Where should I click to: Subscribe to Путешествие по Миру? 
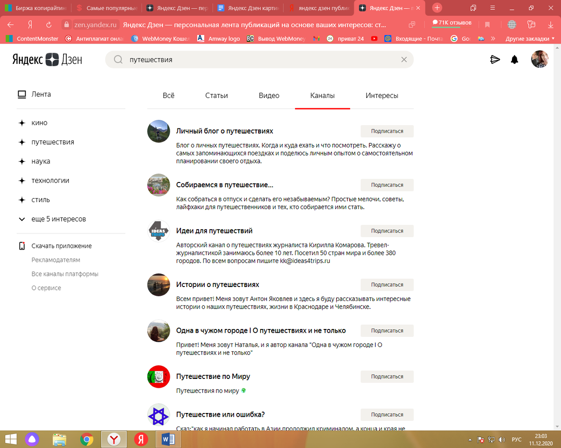387,377
